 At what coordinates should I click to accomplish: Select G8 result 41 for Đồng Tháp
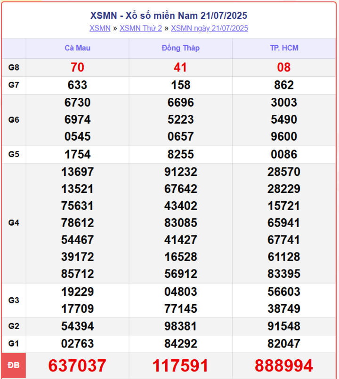(180, 67)
